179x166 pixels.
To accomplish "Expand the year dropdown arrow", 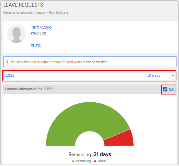I will point(173,75).
